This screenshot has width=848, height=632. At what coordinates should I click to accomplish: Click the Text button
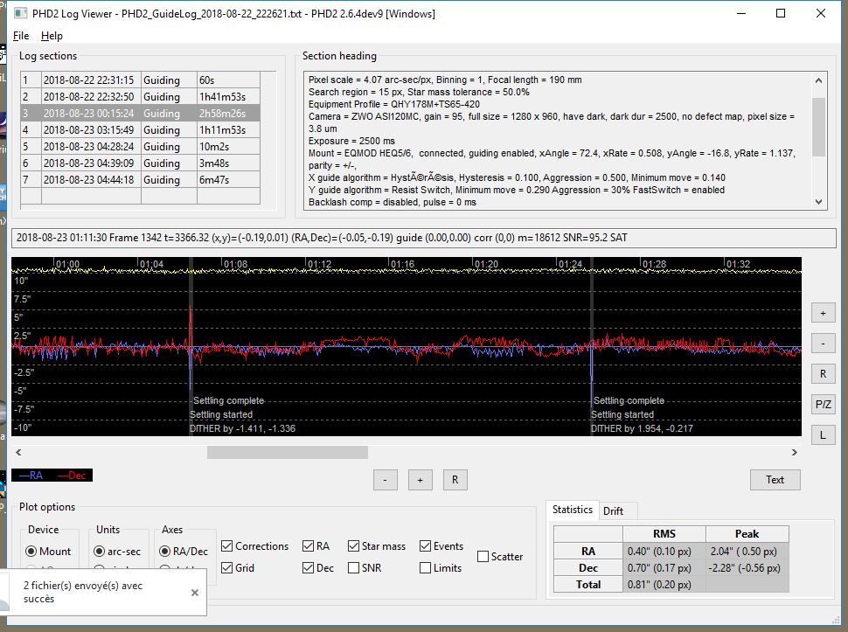coord(775,480)
